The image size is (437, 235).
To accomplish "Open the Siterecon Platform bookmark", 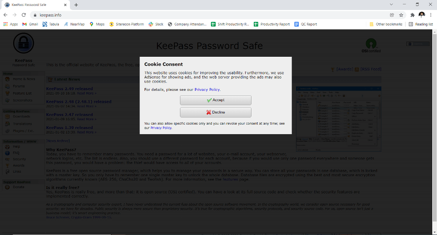I will click(x=127, y=24).
